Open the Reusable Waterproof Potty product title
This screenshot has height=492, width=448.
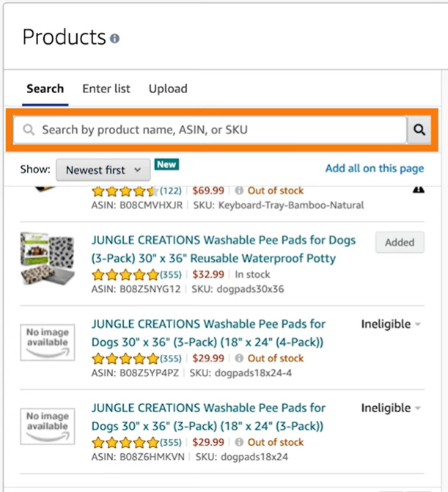224,249
